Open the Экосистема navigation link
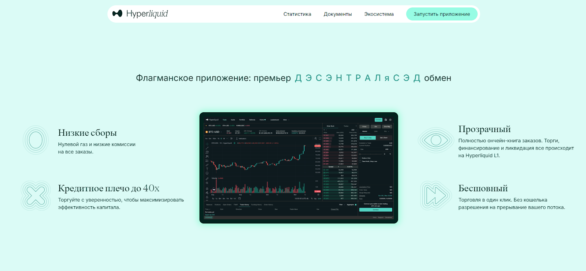This screenshot has width=586, height=271. (x=379, y=14)
